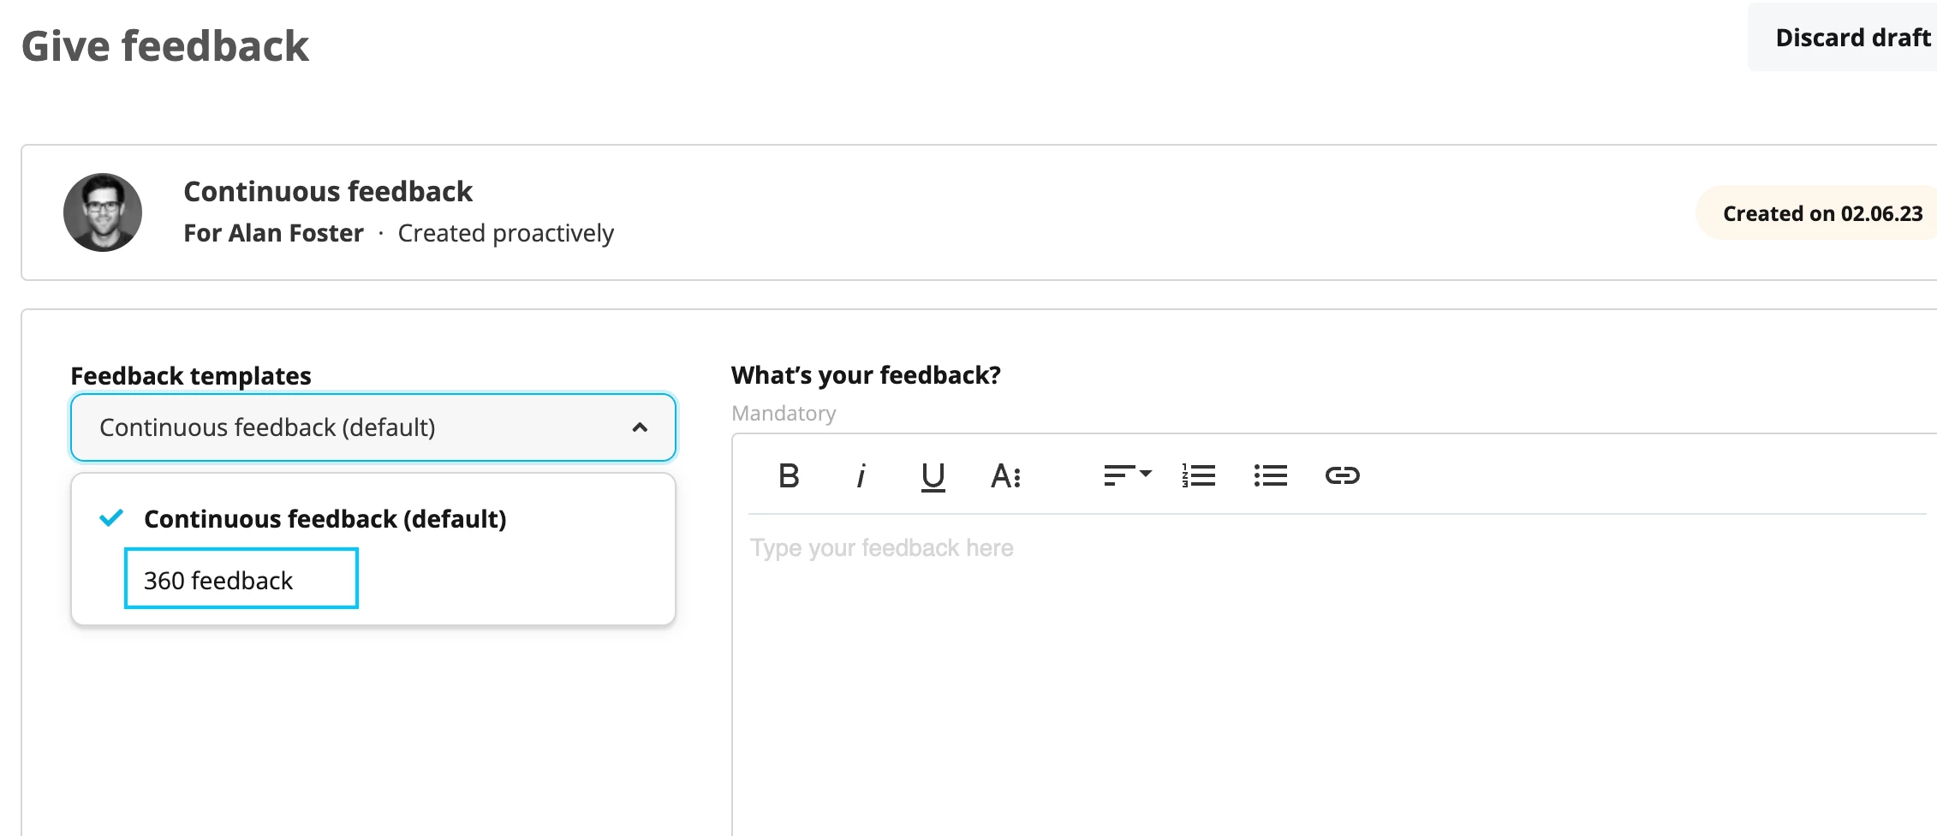1937x836 pixels.
Task: Open text alignment options
Action: click(1128, 475)
